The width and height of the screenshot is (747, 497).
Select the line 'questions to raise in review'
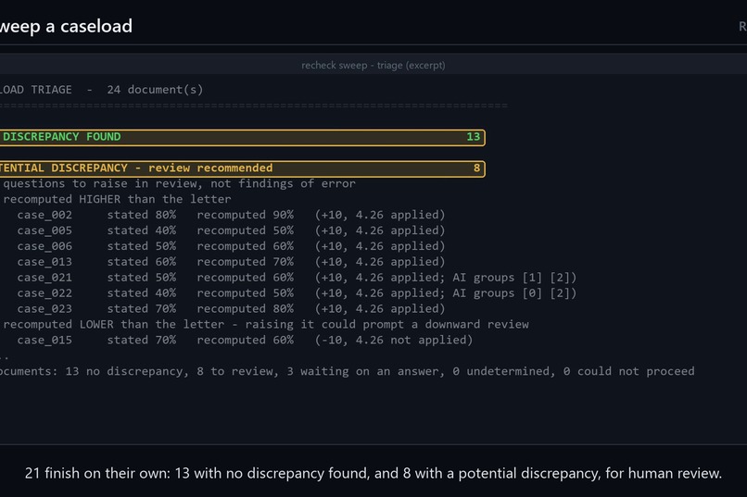[x=179, y=183]
